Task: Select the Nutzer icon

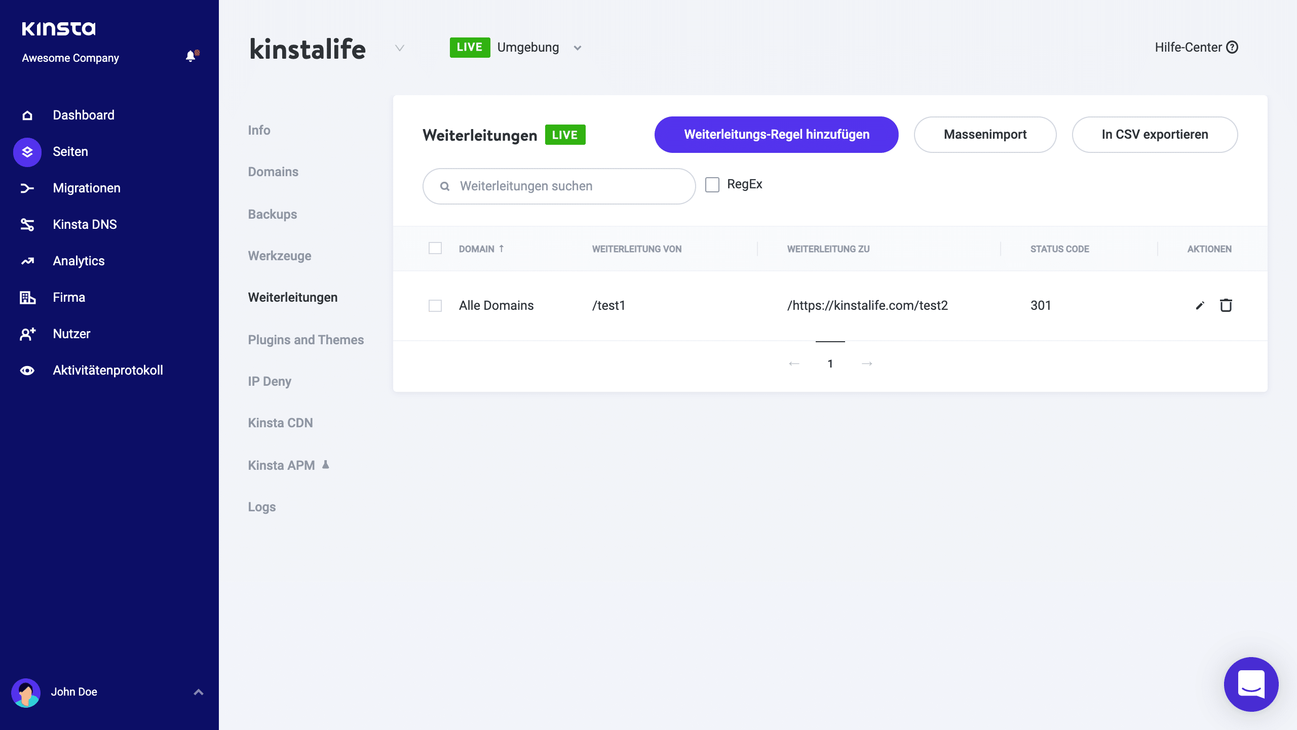Action: [x=27, y=334]
